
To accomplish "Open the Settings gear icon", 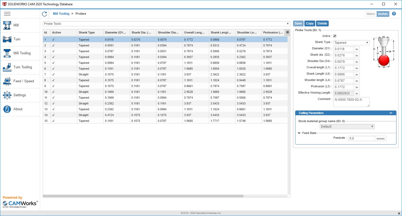I will coord(7,95).
